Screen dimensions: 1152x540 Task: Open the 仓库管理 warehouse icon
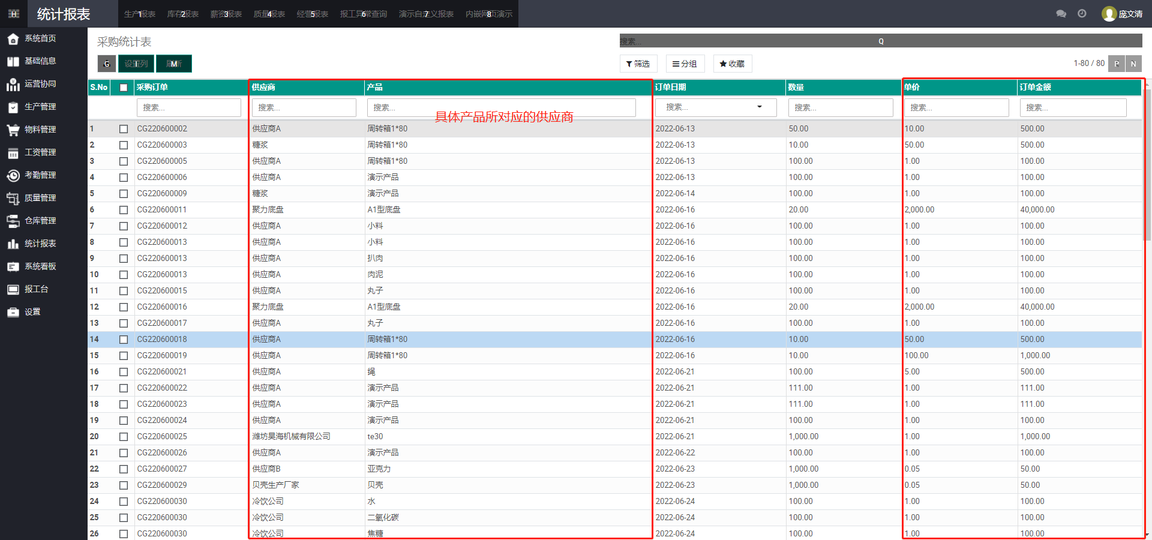tap(13, 221)
